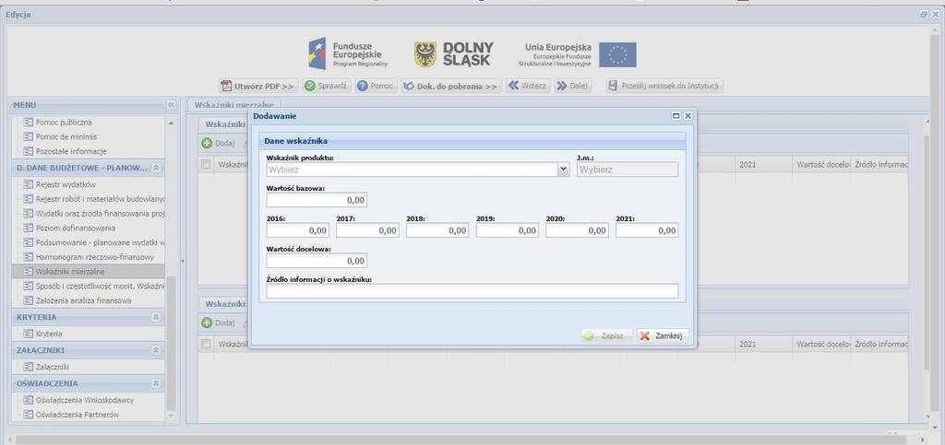The width and height of the screenshot is (945, 445).
Task: Restore the Edycja window icon
Action: click(x=923, y=15)
